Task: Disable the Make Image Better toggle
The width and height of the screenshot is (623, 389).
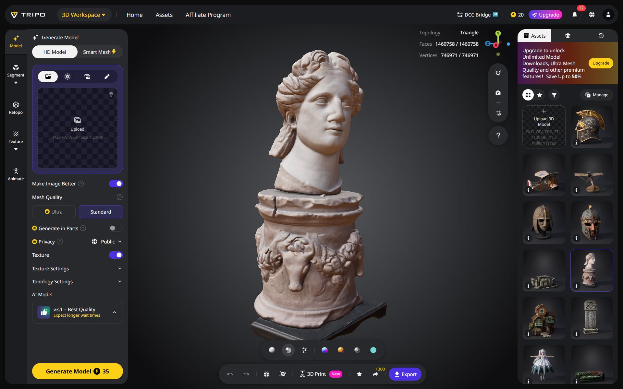Action: [116, 183]
